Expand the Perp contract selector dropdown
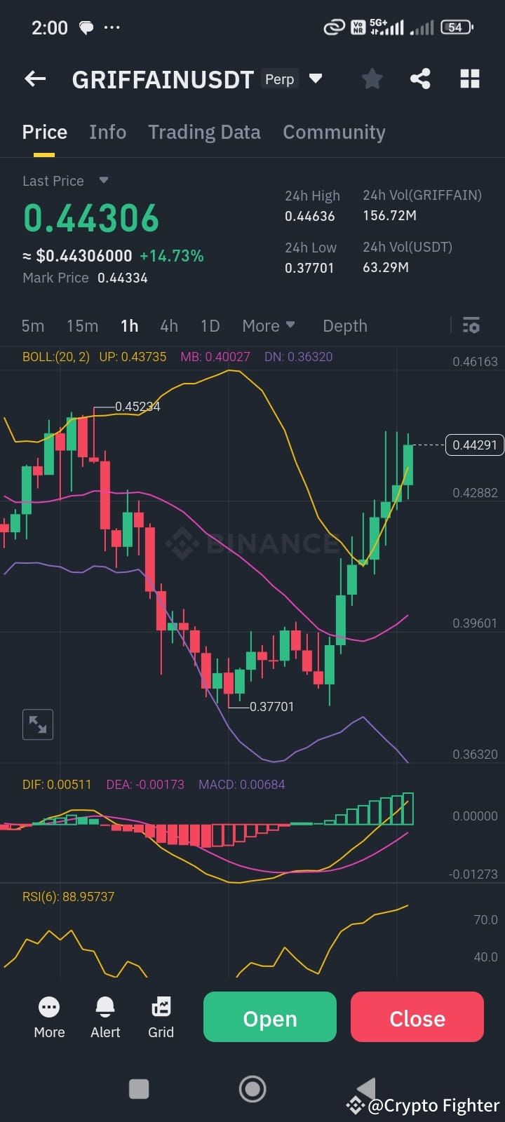Image resolution: width=505 pixels, height=1122 pixels. tap(315, 79)
